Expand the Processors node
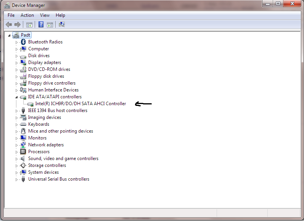The image size is (304, 221). (x=16, y=152)
